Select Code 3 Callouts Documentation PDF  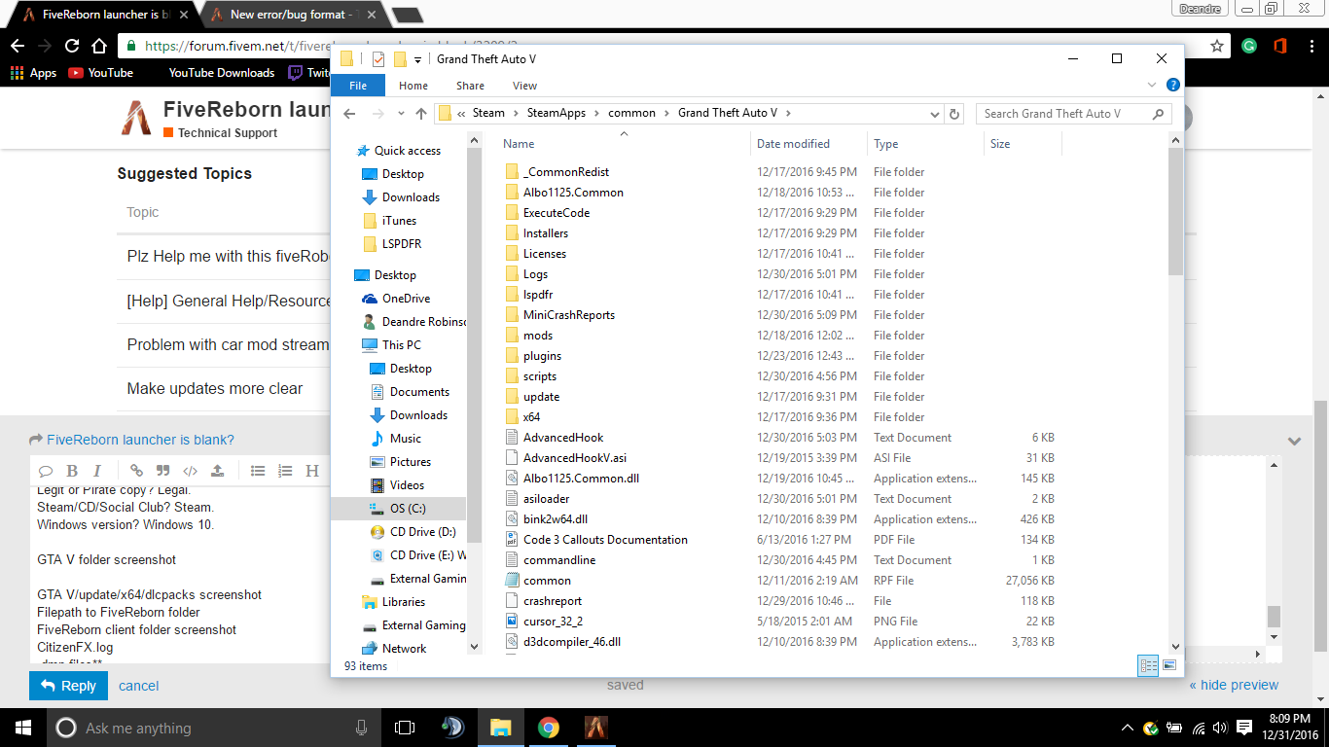pyautogui.click(x=605, y=540)
